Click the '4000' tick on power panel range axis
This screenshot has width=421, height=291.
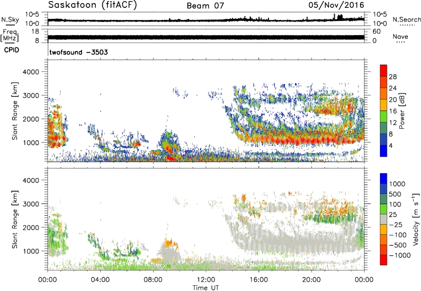pos(31,72)
